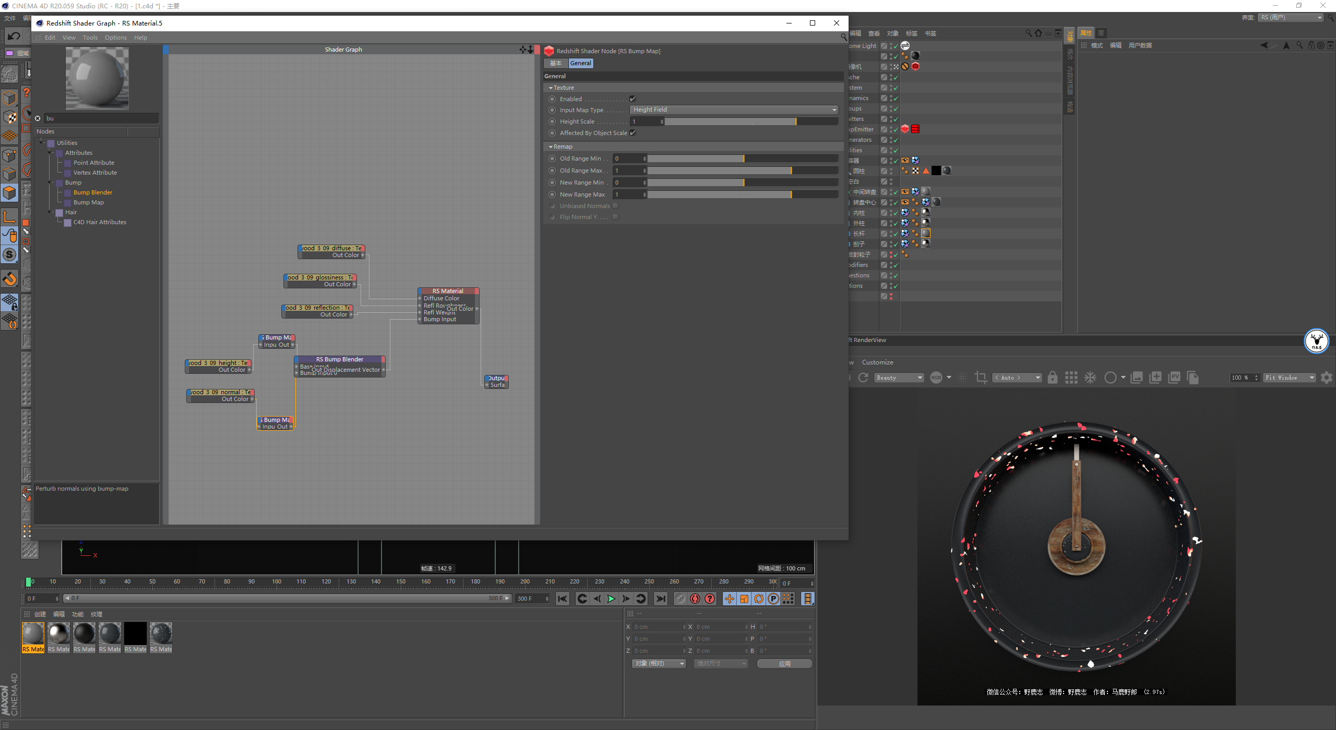Select the black RS Material thumbnail

(135, 637)
